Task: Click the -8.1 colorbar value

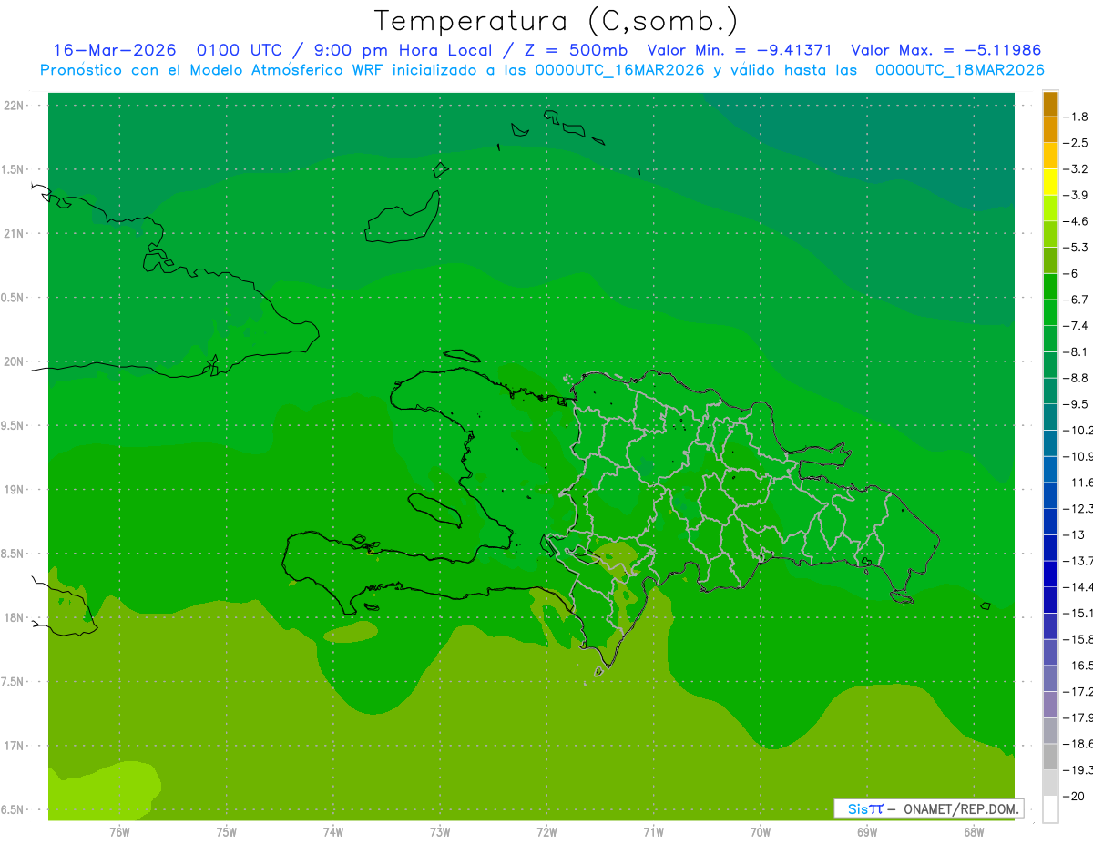Action: (1076, 351)
